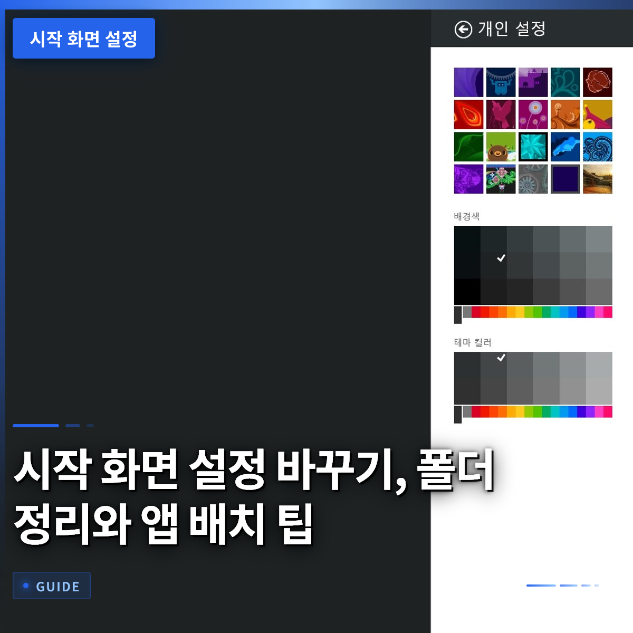Select lightest gray swatch in 배경색 top row
The height and width of the screenshot is (633, 633).
point(599,239)
